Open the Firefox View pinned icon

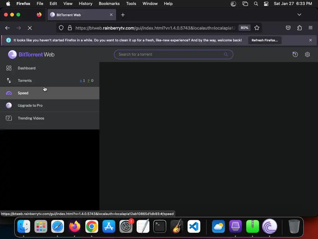39,15
